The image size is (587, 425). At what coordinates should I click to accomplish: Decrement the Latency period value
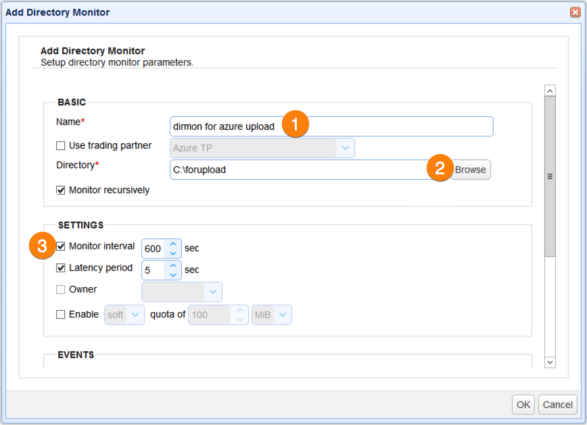coord(174,274)
